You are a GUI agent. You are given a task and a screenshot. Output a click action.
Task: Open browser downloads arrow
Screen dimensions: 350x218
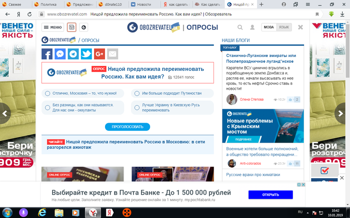342,14
